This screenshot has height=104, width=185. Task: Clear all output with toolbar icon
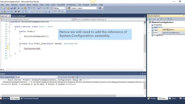pos(73,77)
